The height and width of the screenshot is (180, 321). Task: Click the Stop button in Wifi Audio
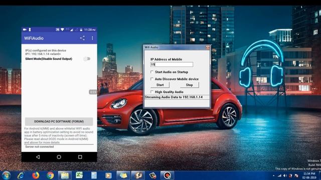[x=190, y=85]
